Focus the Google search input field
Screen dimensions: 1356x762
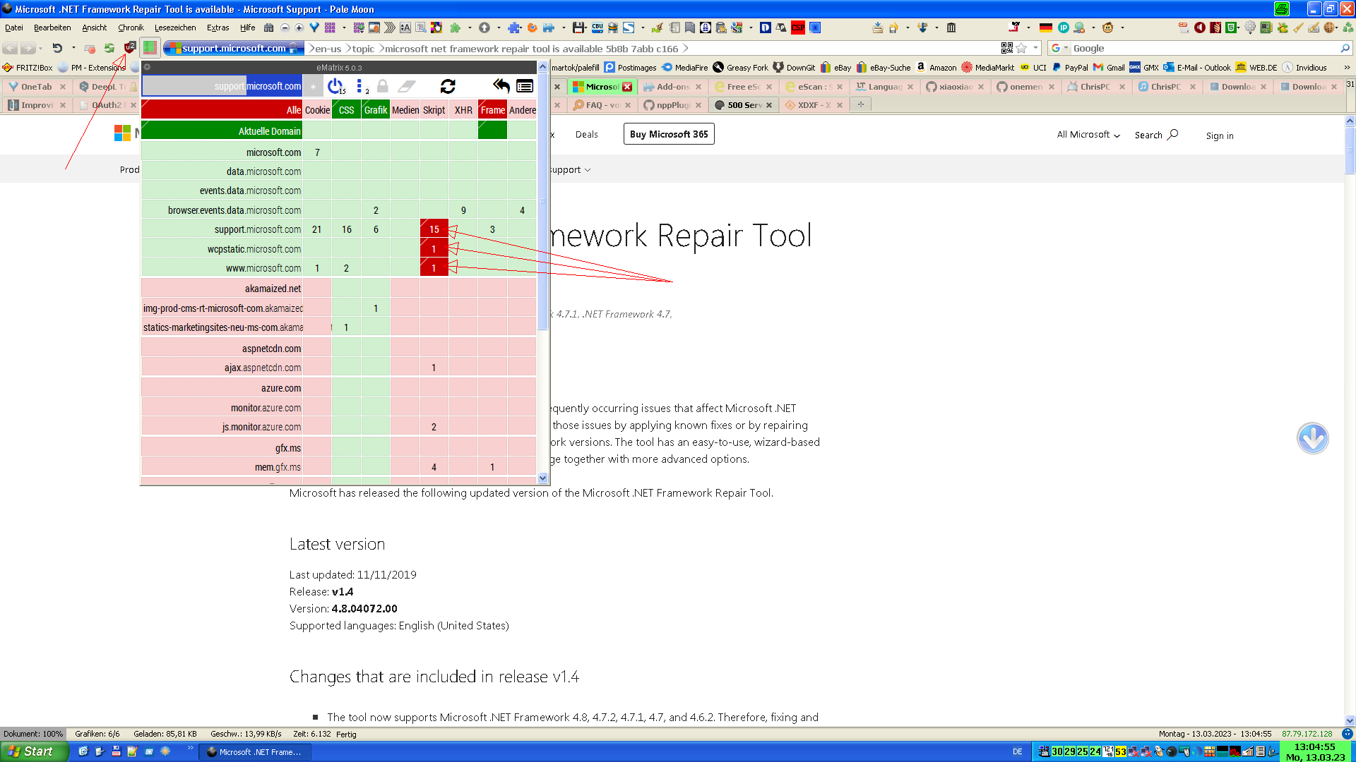click(1204, 48)
